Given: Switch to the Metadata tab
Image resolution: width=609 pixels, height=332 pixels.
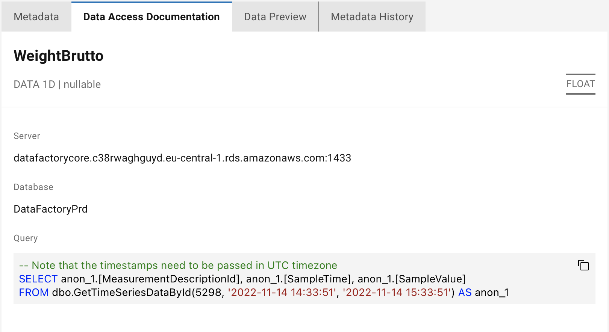Looking at the screenshot, I should 36,17.
